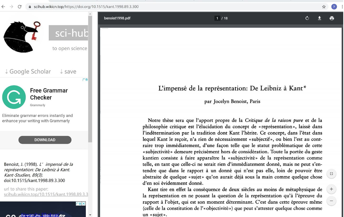This screenshot has width=344, height=217.
Task: Rotate the PDF document clockwise
Action: pyautogui.click(x=307, y=18)
